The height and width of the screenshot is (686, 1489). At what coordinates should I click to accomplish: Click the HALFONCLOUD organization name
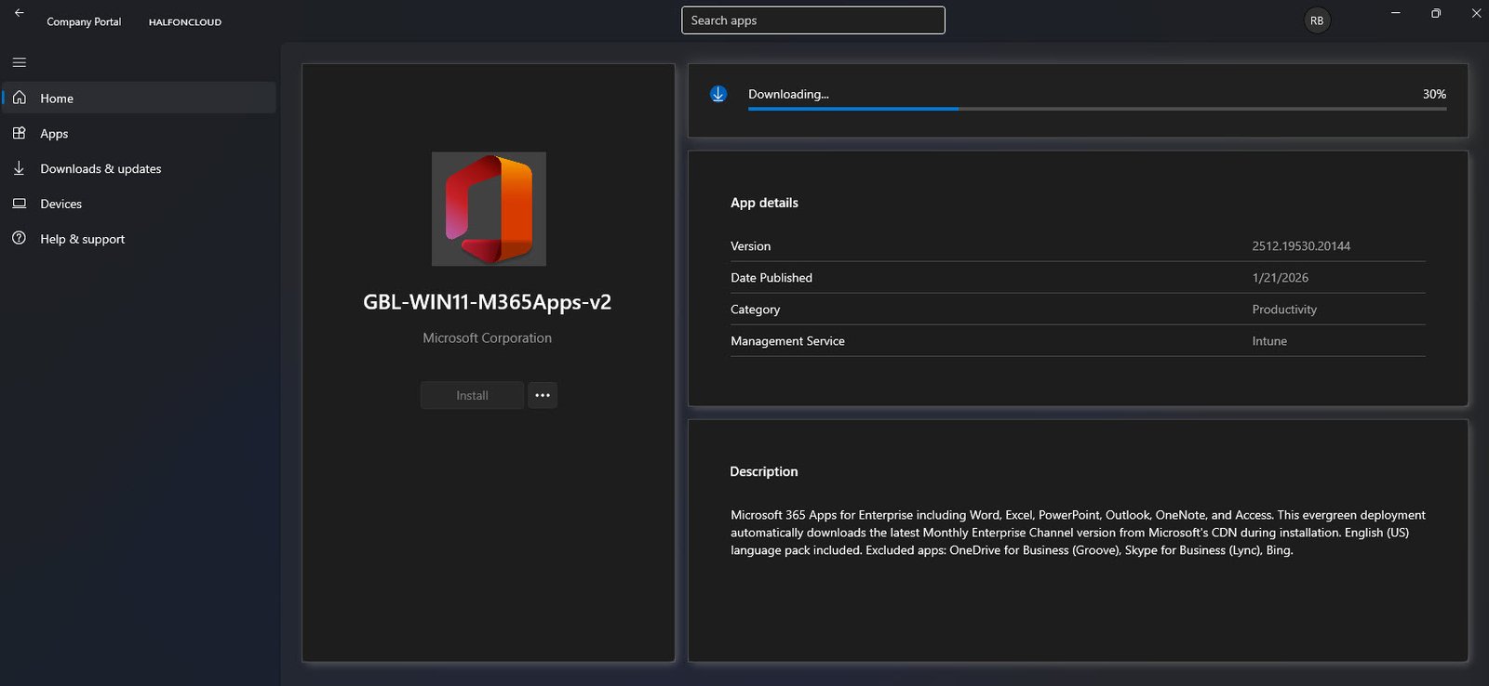point(185,22)
